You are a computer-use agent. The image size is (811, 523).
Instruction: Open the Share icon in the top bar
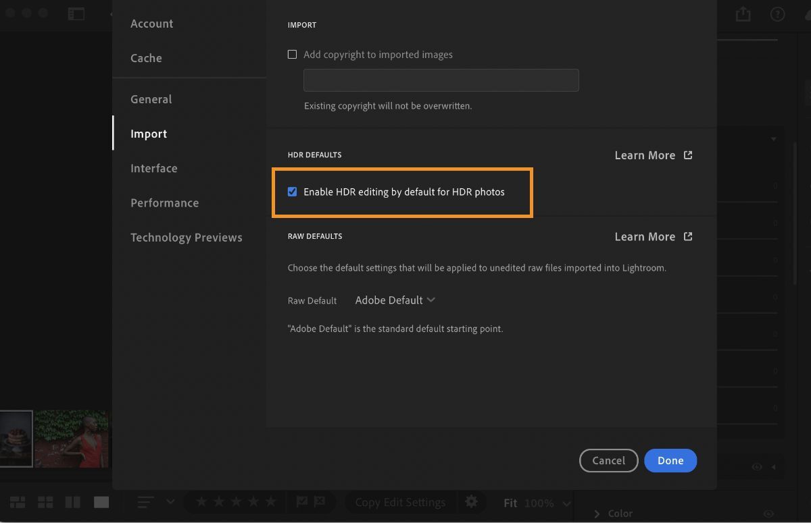coord(743,13)
